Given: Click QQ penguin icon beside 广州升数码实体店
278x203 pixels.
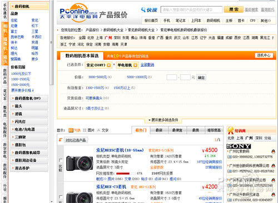Looking at the screenshot, I should point(273,195).
